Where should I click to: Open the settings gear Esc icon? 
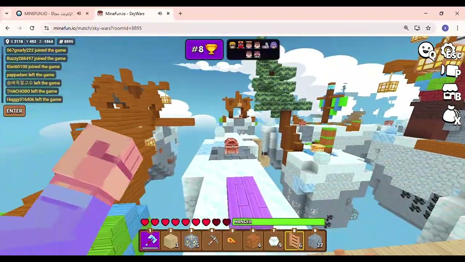coord(450,51)
